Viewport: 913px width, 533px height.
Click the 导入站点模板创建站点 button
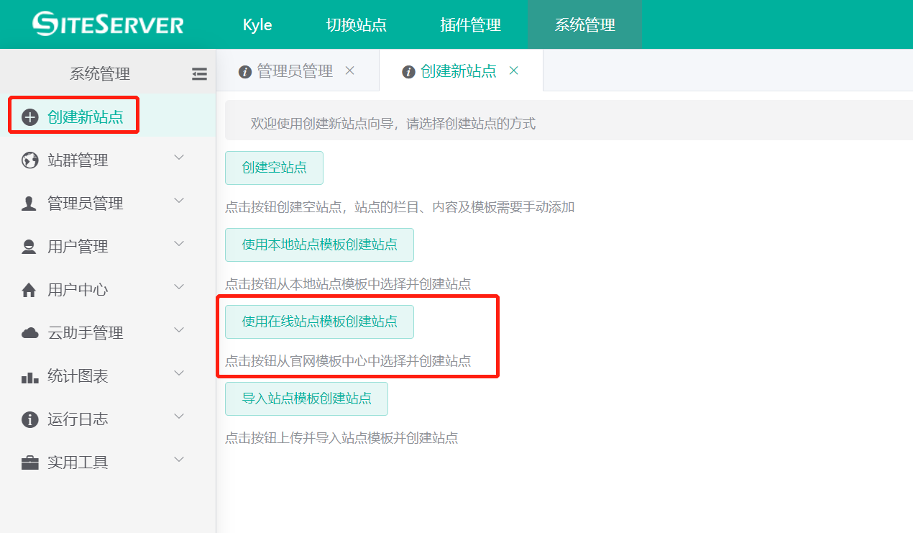pyautogui.click(x=306, y=398)
